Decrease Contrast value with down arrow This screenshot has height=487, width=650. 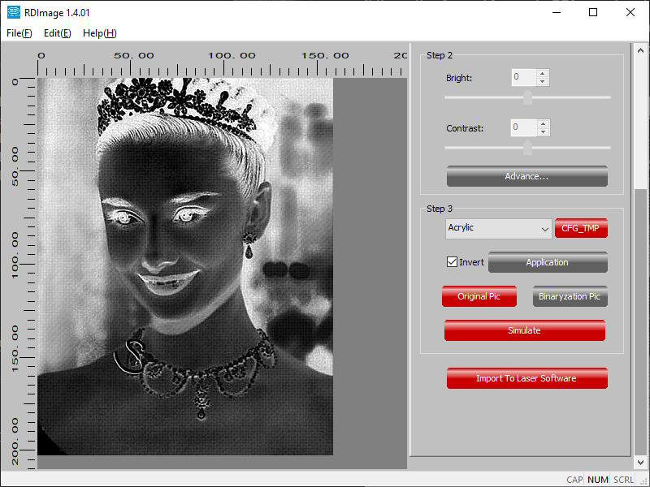[x=543, y=132]
